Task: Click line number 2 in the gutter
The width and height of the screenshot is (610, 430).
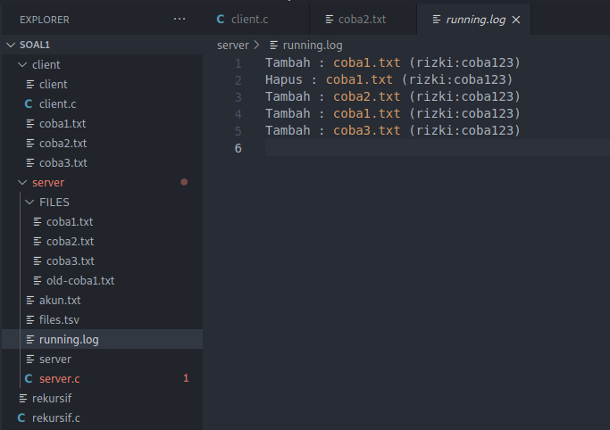Action: click(238, 80)
